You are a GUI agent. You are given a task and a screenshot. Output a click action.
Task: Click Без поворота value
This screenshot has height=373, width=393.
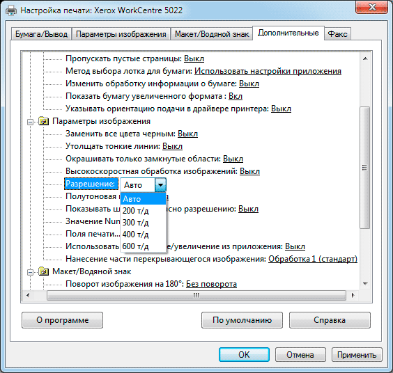tap(211, 284)
